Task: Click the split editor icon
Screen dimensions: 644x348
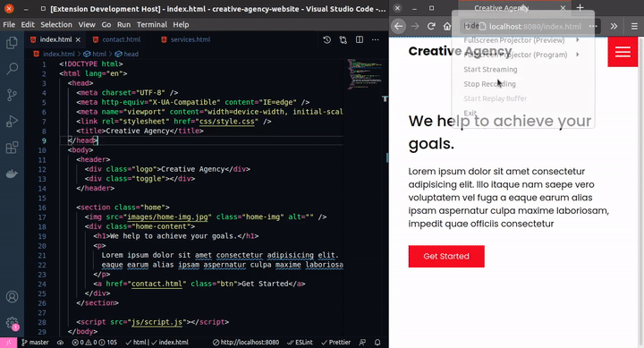Action: click(x=360, y=39)
